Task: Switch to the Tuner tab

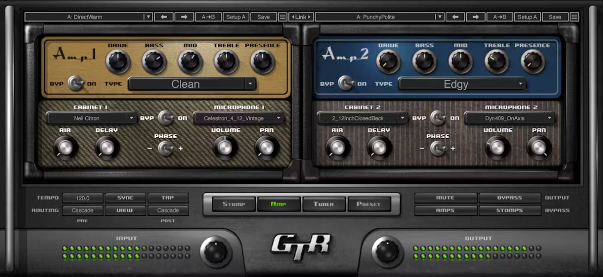Action: coord(324,204)
